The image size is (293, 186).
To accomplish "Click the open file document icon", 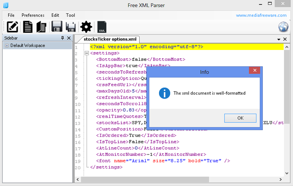I will pos(28,27).
